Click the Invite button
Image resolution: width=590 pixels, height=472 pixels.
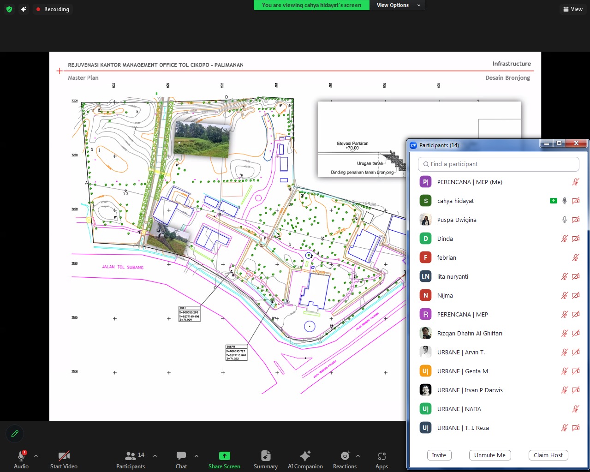439,455
